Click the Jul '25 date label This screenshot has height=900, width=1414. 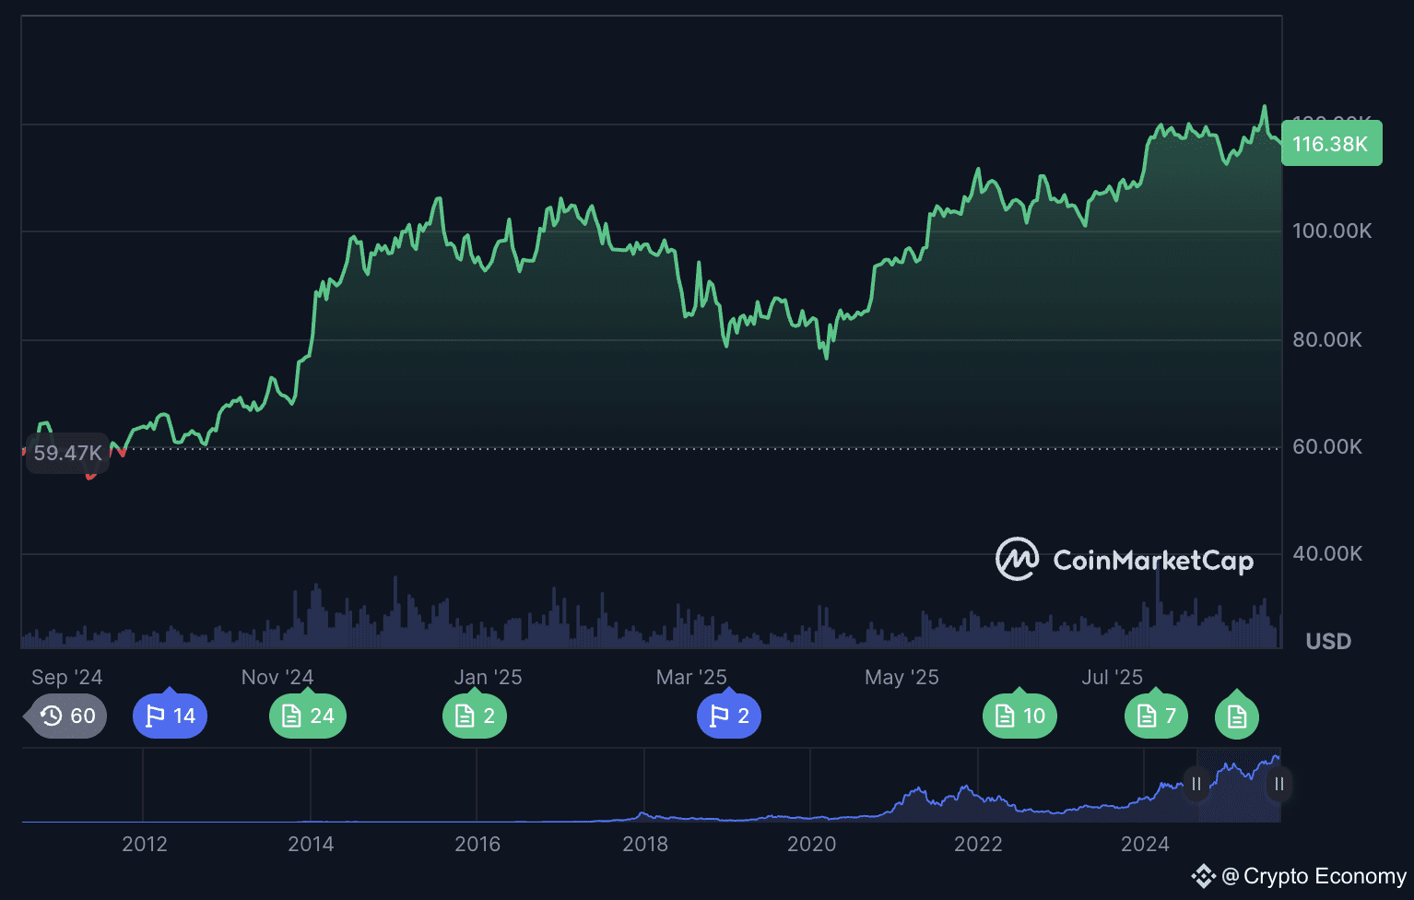1112,677
